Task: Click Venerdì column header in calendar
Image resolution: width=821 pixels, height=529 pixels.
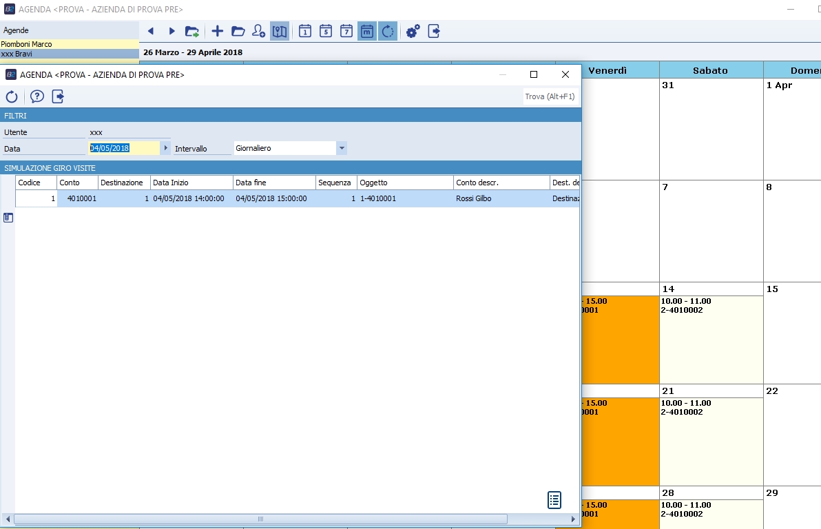Action: [607, 70]
